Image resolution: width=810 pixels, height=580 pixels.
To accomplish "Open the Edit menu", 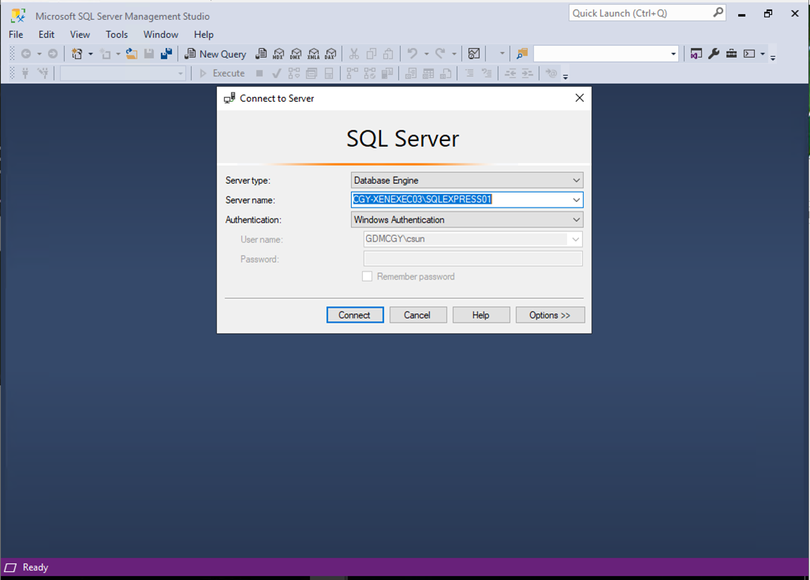I will 47,35.
